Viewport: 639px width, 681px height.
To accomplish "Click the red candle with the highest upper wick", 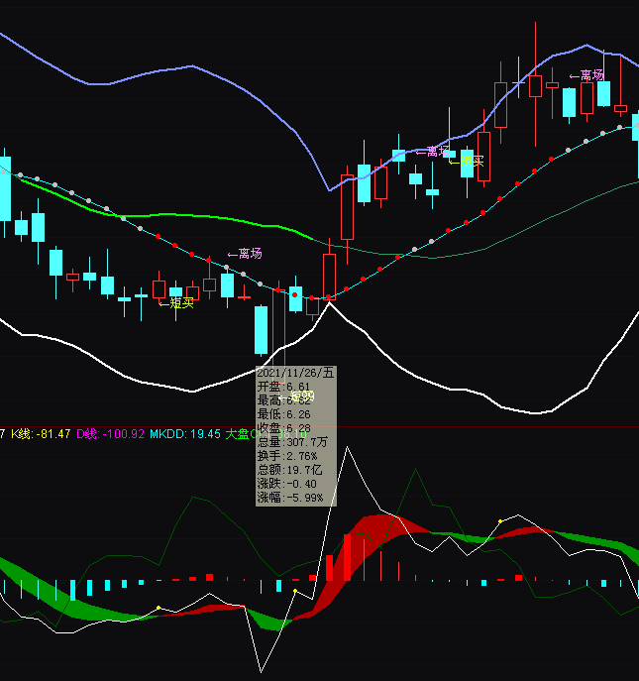I will click(535, 84).
